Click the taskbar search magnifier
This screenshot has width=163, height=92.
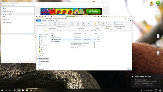(x=6, y=90)
